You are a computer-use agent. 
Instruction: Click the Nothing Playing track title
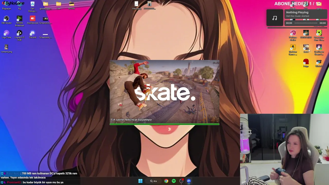tap(297, 12)
